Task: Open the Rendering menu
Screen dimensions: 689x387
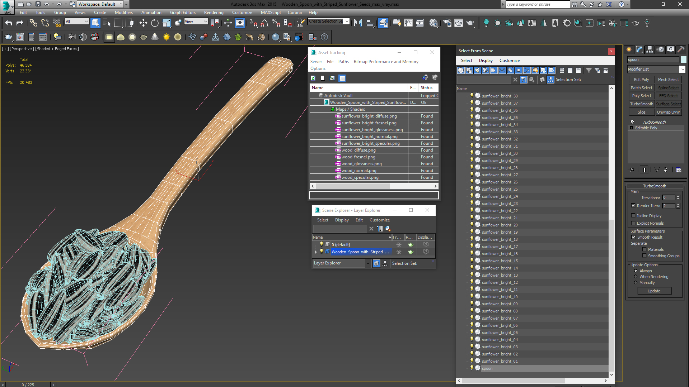Action: (214, 13)
